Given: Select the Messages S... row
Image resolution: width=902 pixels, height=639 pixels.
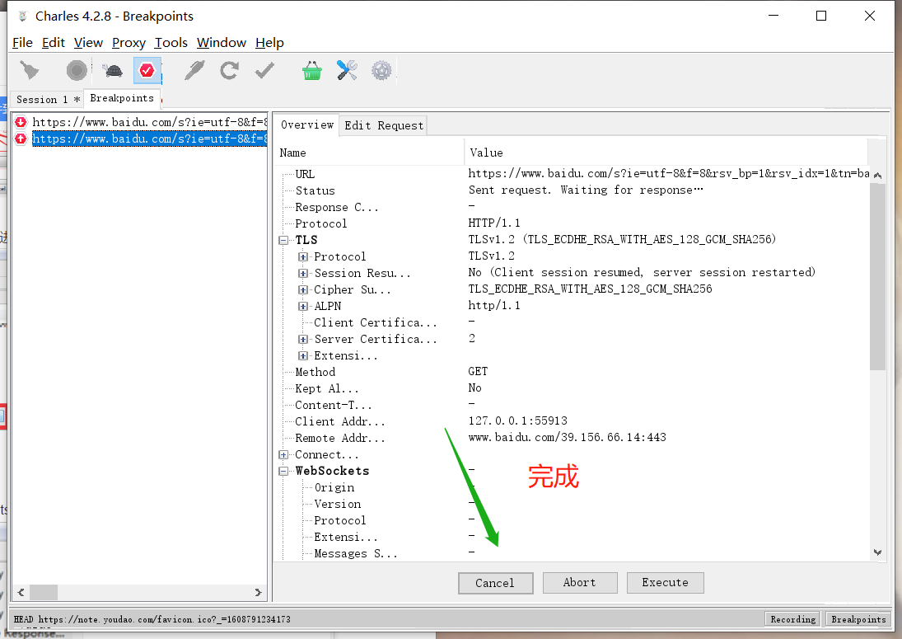Looking at the screenshot, I should pyautogui.click(x=573, y=553).
